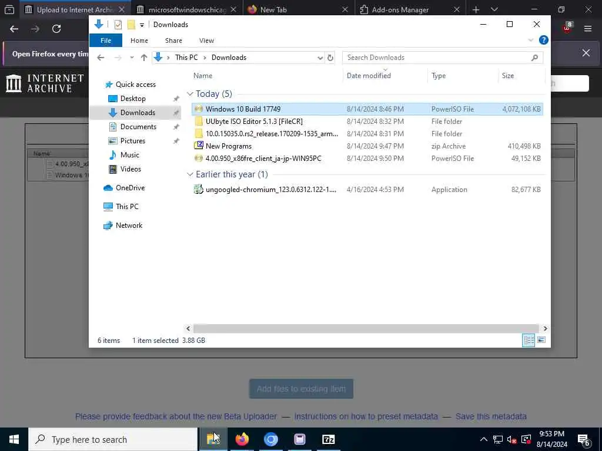Switch to New Tab in Firefox
This screenshot has width=602, height=451.
(297, 9)
